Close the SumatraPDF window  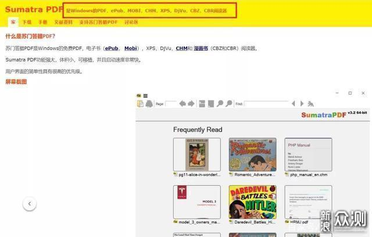pos(363,93)
